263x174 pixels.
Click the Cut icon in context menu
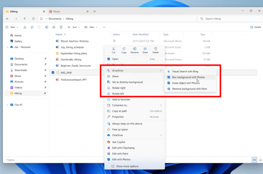113,50
